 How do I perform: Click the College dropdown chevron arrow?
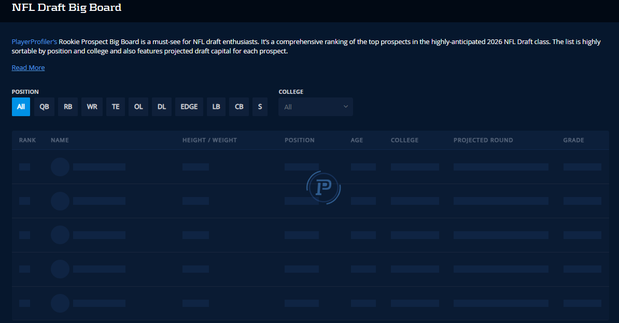point(345,107)
